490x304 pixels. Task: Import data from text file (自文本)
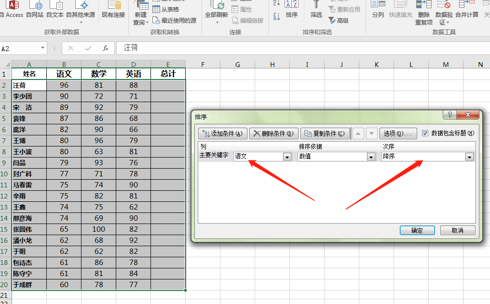(x=55, y=9)
